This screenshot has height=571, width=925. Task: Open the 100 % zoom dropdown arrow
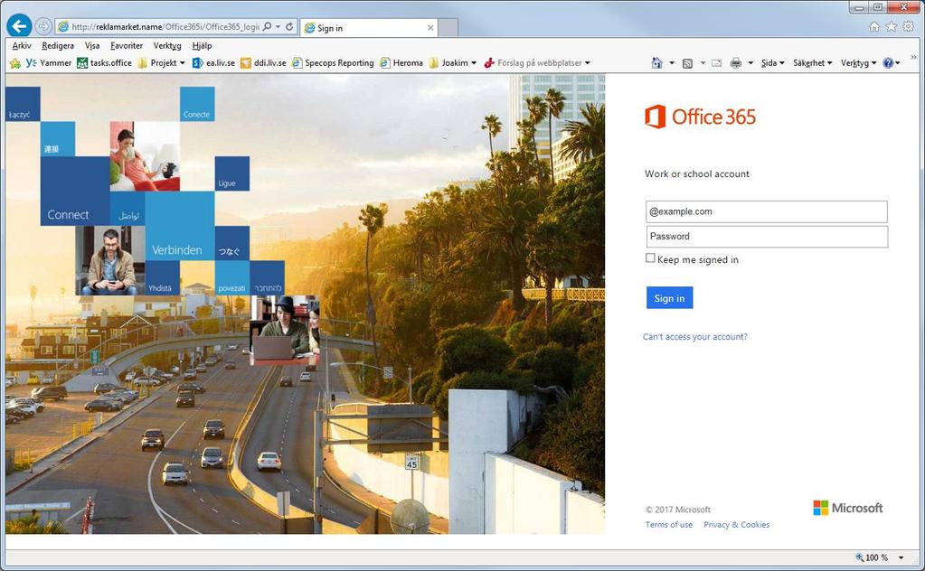coord(901,557)
